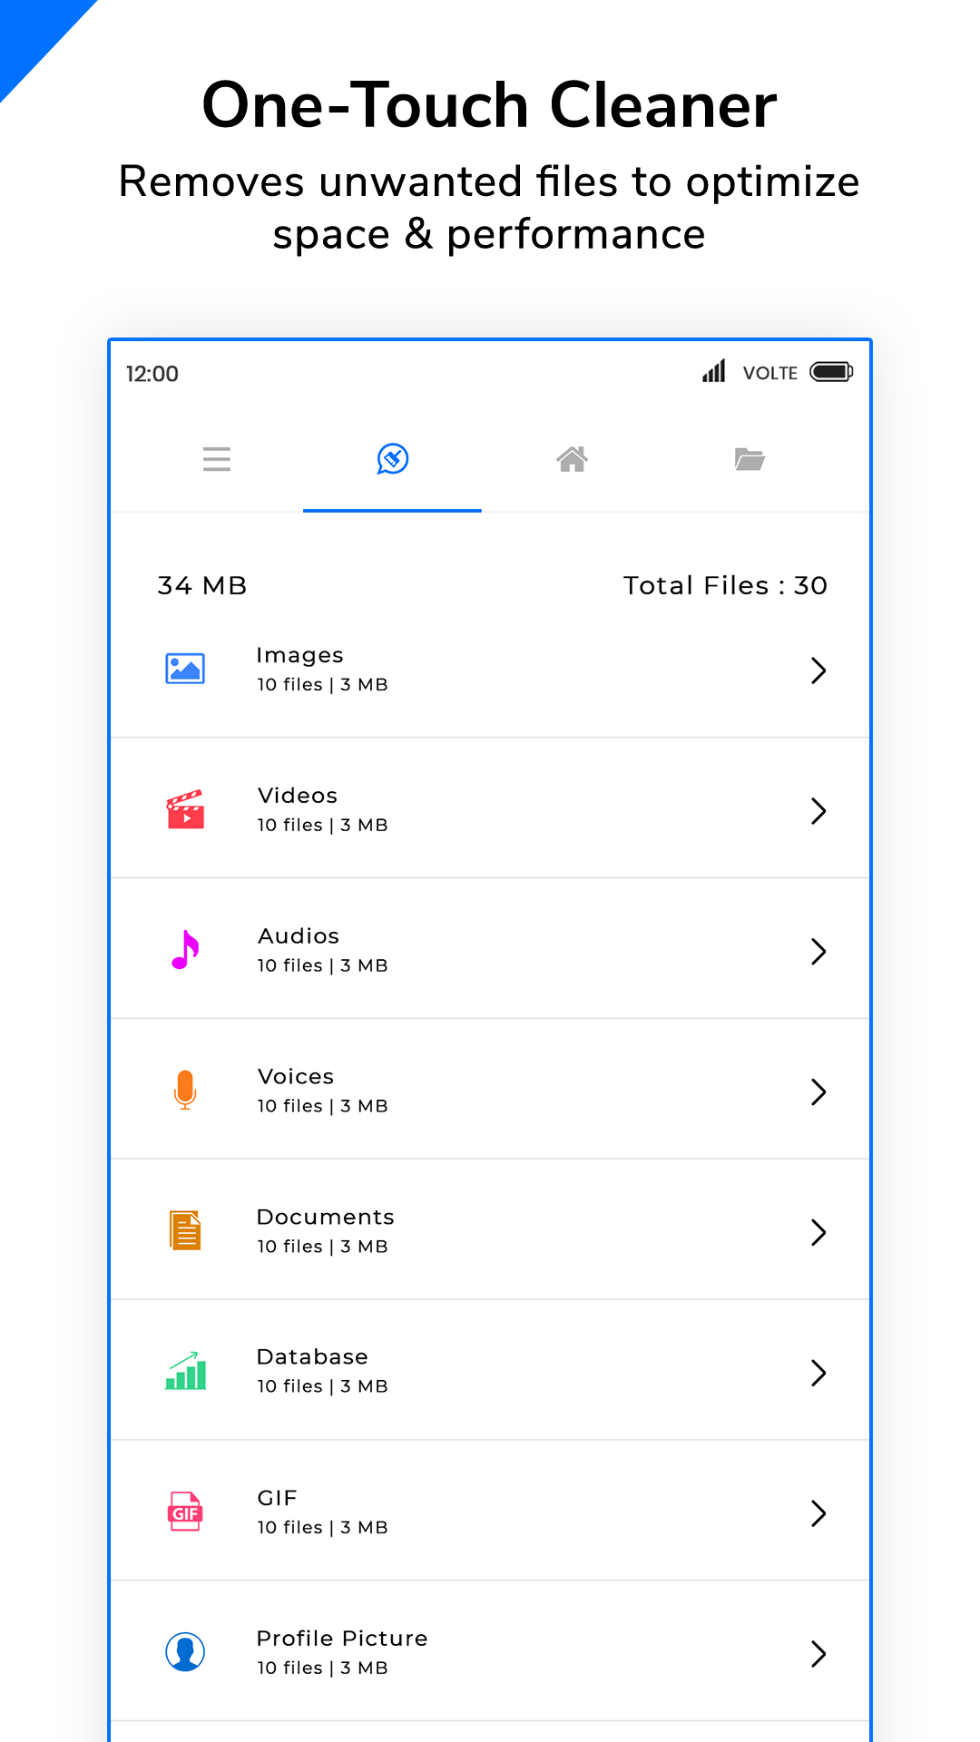
Task: Tap the Total Files count text
Action: [x=724, y=586]
